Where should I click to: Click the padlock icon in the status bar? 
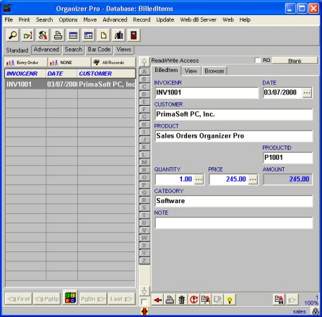coord(316,311)
